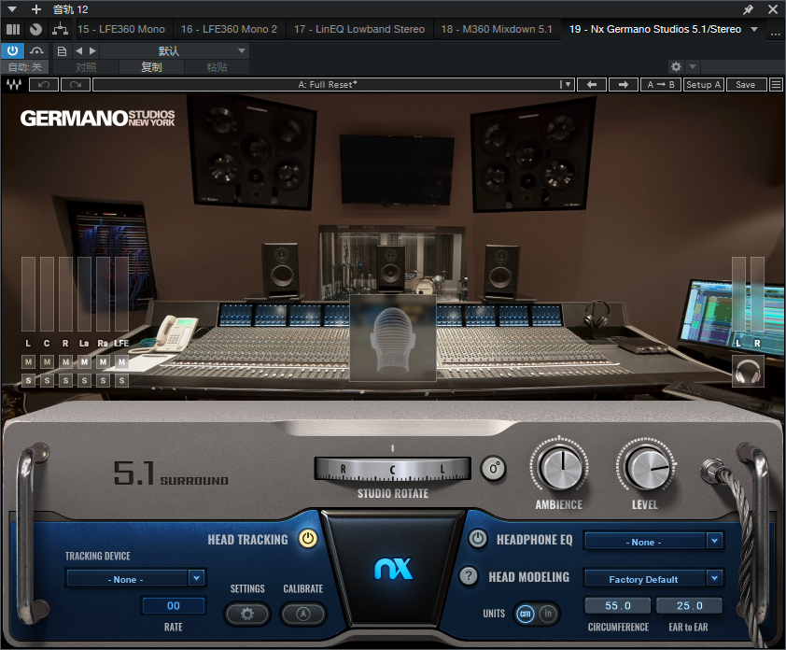Switch to Setup A button
The width and height of the screenshot is (786, 650).
point(703,85)
